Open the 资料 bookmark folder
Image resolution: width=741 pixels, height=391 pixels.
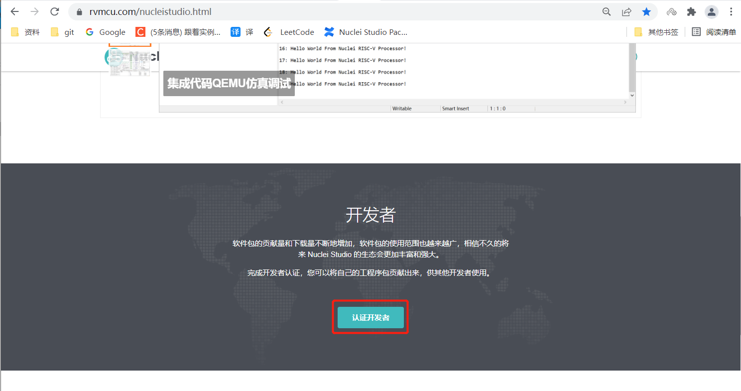coord(25,32)
